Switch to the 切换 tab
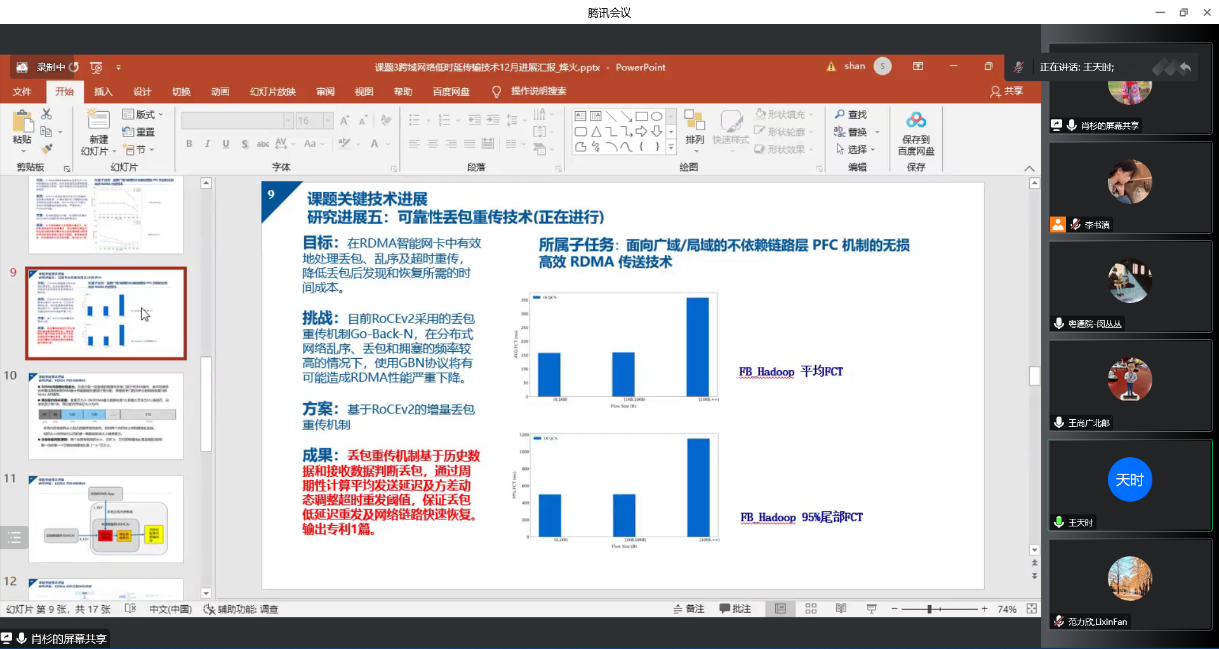Image resolution: width=1219 pixels, height=649 pixels. coord(182,91)
